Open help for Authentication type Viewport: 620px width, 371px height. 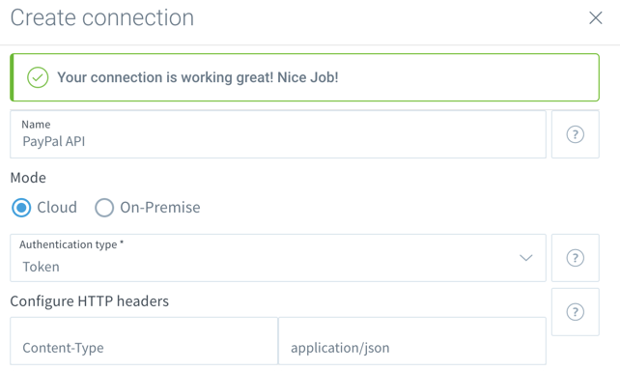[x=576, y=258]
